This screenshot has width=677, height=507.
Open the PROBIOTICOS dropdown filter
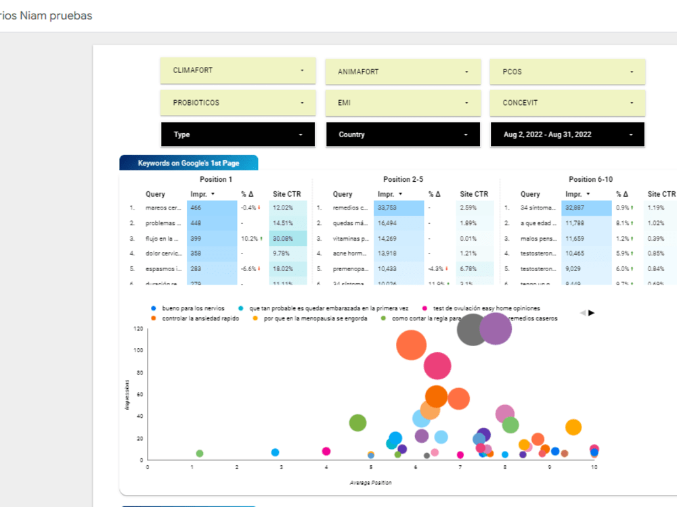[238, 103]
